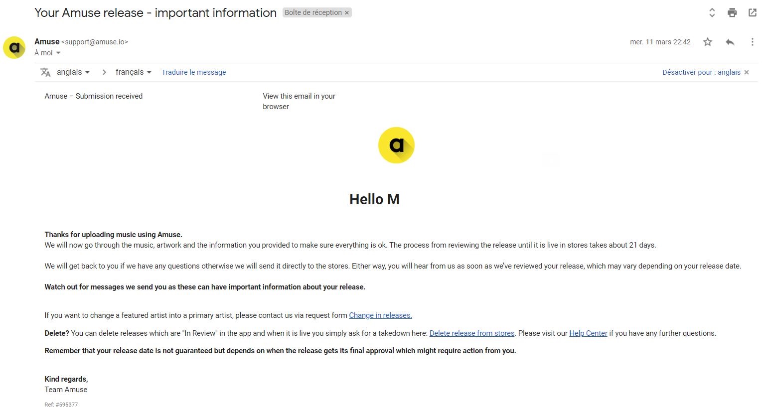Expand recipient details next to À moi

point(58,53)
